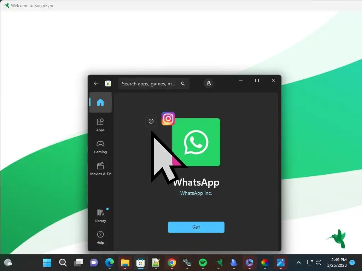Viewport: 362px width, 271px height.
Task: Click the magnifier icon in Store search
Action: click(x=183, y=84)
